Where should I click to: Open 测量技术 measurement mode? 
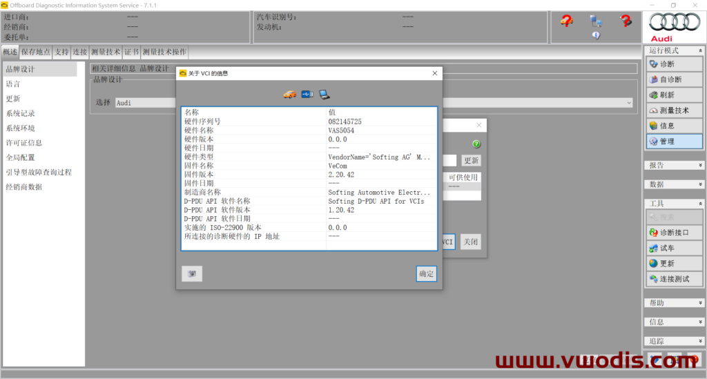(x=674, y=110)
